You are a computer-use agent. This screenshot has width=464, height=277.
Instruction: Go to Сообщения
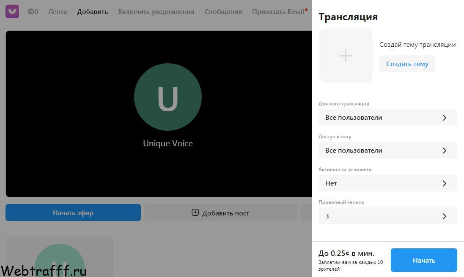[223, 12]
